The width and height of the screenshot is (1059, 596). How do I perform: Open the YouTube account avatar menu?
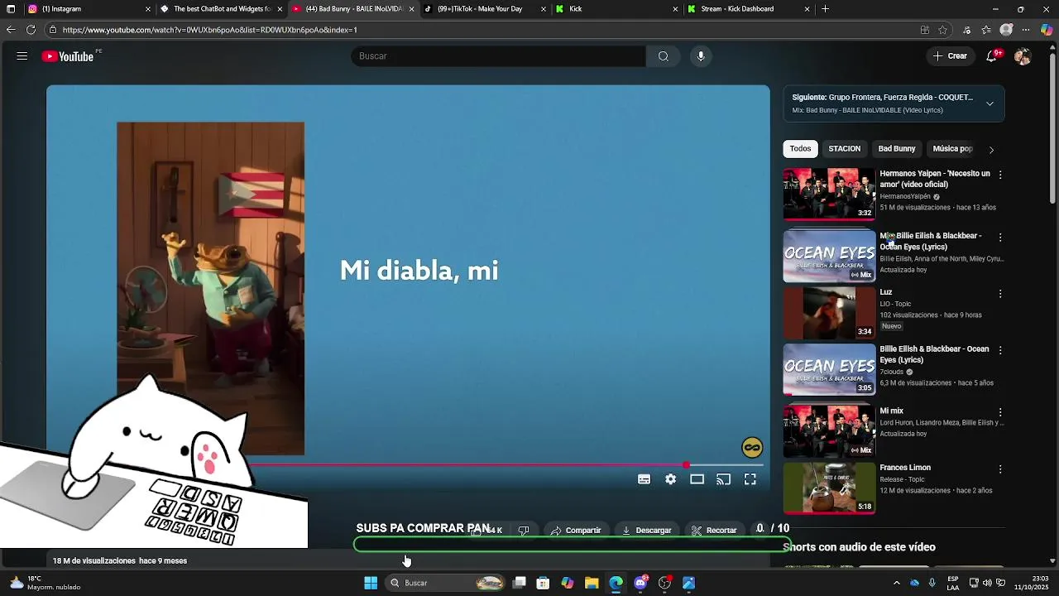[1023, 56]
